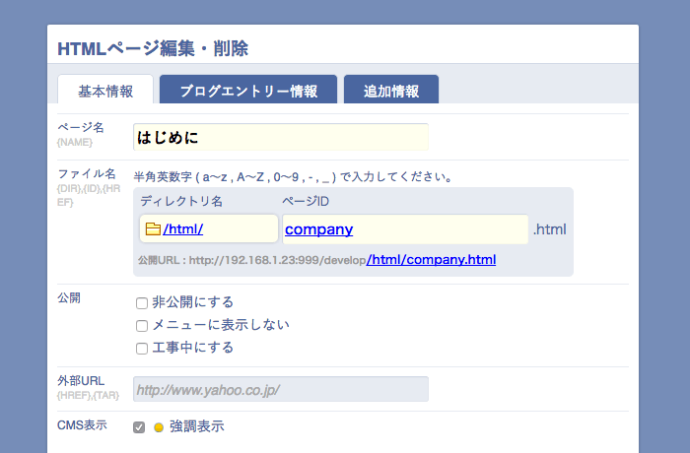Focus the ページ名 field containing はじめに
This screenshot has height=453, width=690.
click(x=281, y=137)
